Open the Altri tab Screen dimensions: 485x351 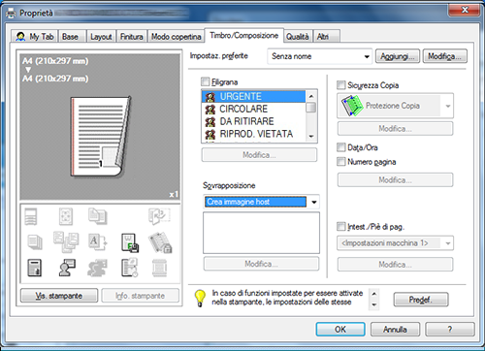[x=326, y=37]
